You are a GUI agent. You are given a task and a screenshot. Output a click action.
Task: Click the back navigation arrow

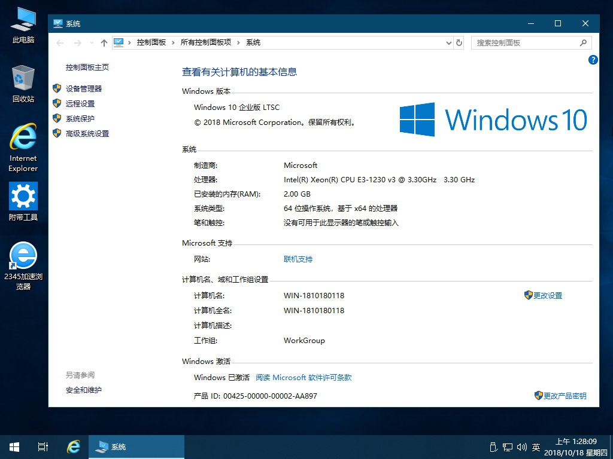(x=60, y=43)
